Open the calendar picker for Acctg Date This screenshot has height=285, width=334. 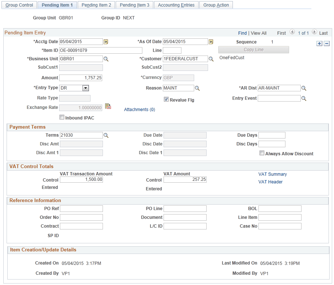(x=106, y=42)
